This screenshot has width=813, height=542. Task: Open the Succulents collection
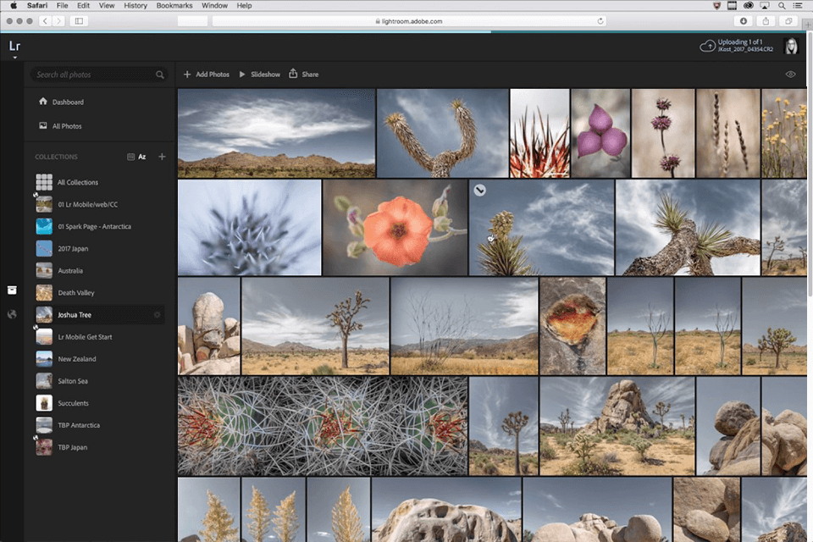tap(62, 403)
